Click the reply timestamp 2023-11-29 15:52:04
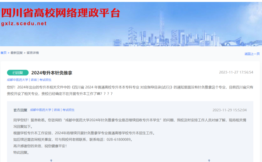 point(230,110)
